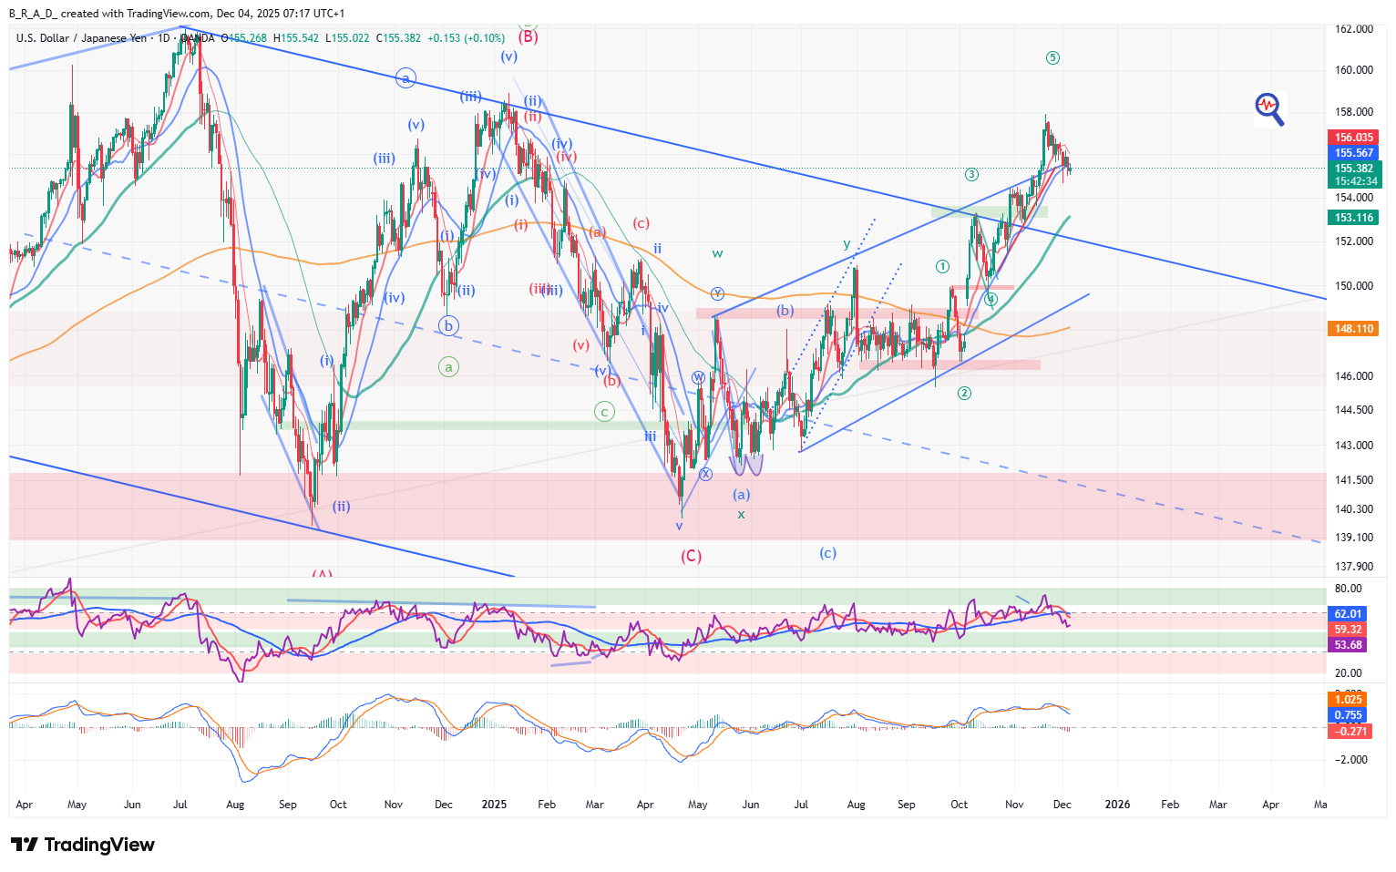Click the U.S. Dollar / Japanese Yen symbol title
Image resolution: width=1396 pixels, height=872 pixels.
click(x=81, y=38)
